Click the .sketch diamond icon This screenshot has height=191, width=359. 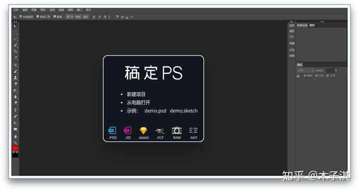coord(144,131)
